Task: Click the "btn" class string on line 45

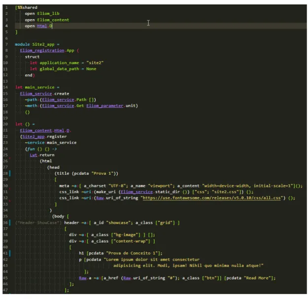Action: click(x=210, y=278)
